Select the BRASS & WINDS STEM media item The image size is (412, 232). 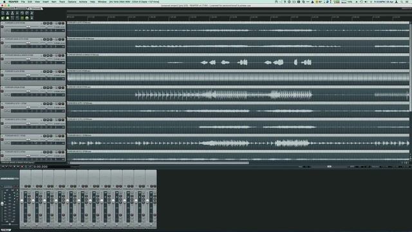point(238,61)
